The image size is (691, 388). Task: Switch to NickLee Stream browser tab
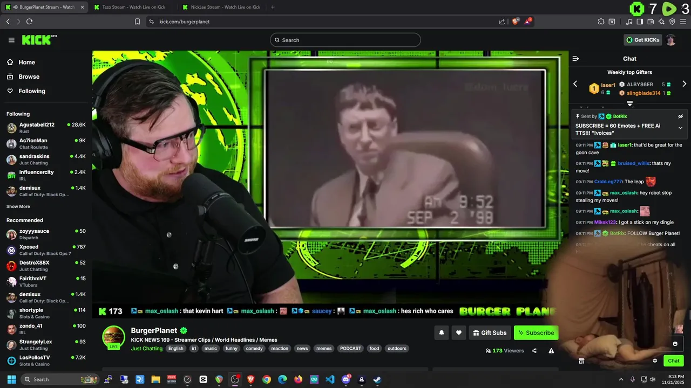[x=222, y=7]
